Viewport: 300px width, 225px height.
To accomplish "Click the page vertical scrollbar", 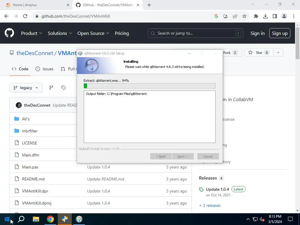I will click(x=297, y=43).
